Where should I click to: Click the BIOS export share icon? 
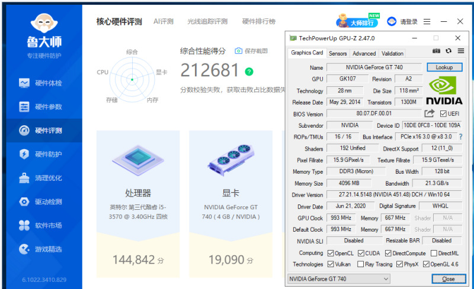(x=429, y=113)
